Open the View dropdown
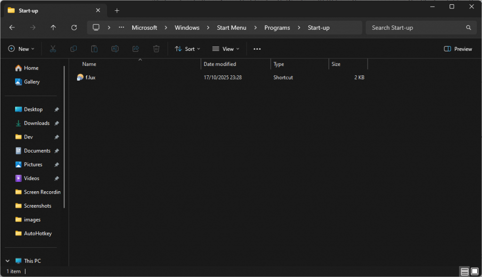Image resolution: width=482 pixels, height=277 pixels. point(226,49)
